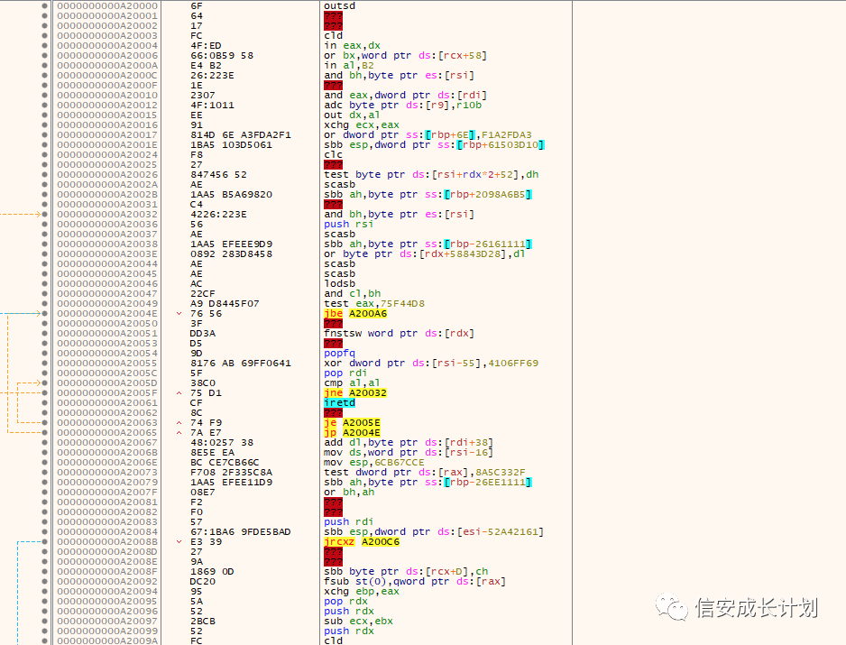Click opcode bytes A9 D8445F07
Image resolution: width=846 pixels, height=645 pixels.
[x=225, y=304]
